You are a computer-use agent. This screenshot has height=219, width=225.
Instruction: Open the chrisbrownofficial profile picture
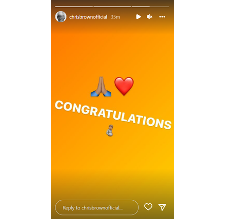60,17
